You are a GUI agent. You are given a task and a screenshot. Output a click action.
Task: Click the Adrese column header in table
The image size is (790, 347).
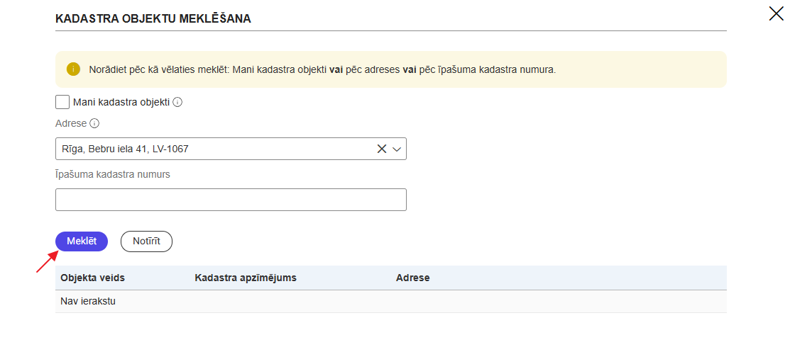[412, 278]
